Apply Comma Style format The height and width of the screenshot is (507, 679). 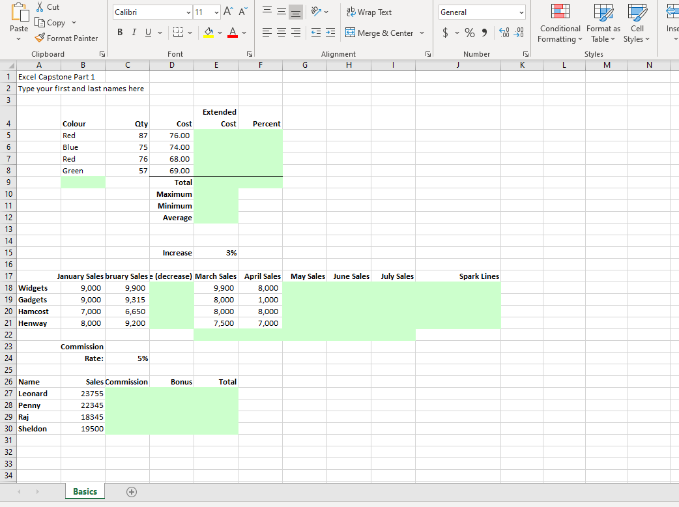(x=485, y=33)
